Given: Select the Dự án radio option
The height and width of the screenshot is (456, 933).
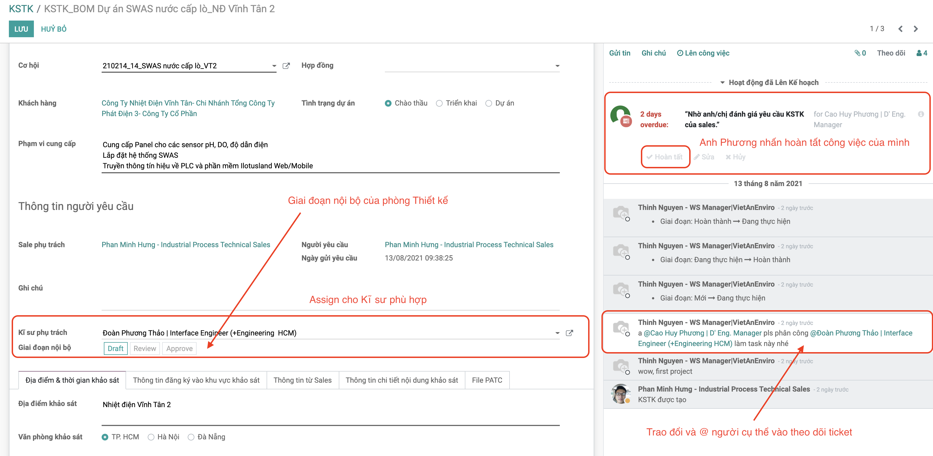Looking at the screenshot, I should click(489, 103).
